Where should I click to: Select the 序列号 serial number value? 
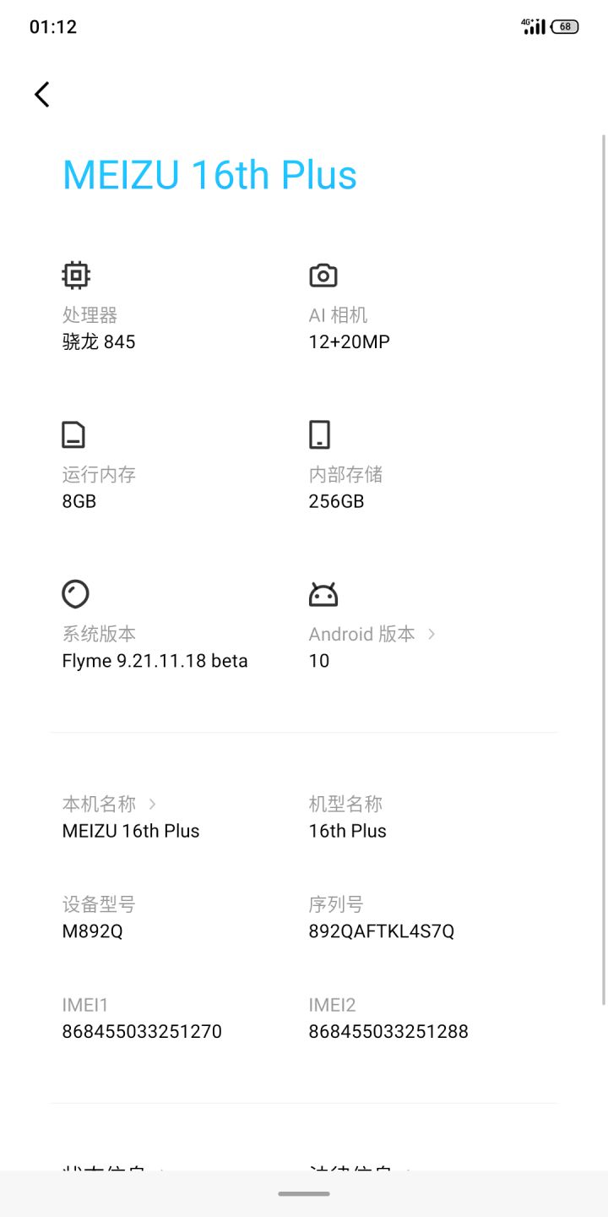(x=381, y=931)
